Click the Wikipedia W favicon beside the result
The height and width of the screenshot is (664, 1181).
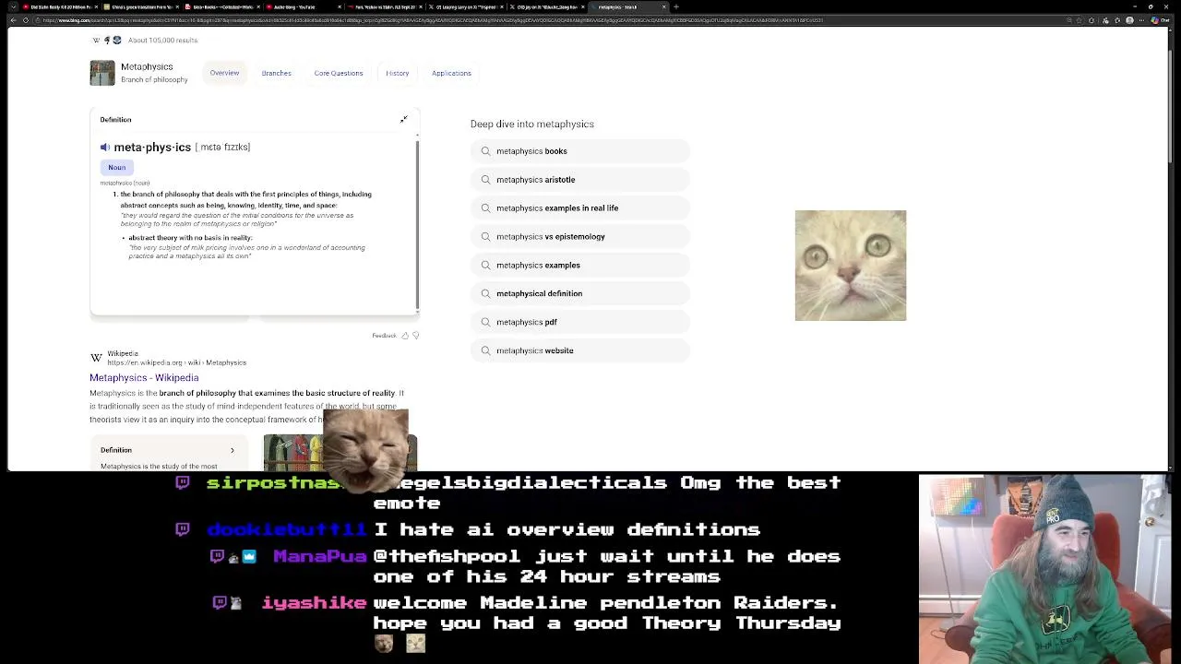[x=96, y=358]
